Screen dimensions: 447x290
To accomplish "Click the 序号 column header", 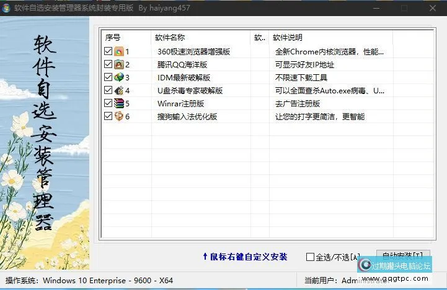I will tap(126, 38).
